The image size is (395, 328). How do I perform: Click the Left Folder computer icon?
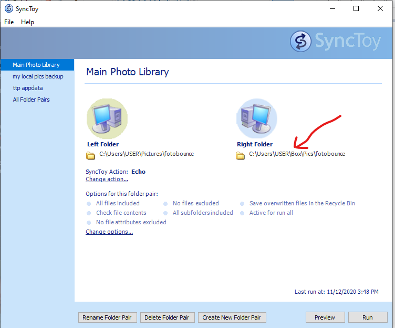coord(107,118)
